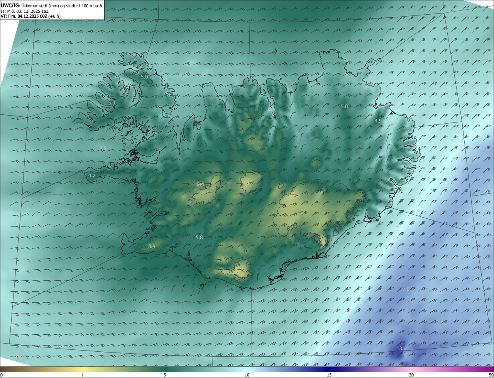The width and height of the screenshot is (494, 378).
Task: Click the colour scale tick label 10
Action: pyautogui.click(x=247, y=375)
